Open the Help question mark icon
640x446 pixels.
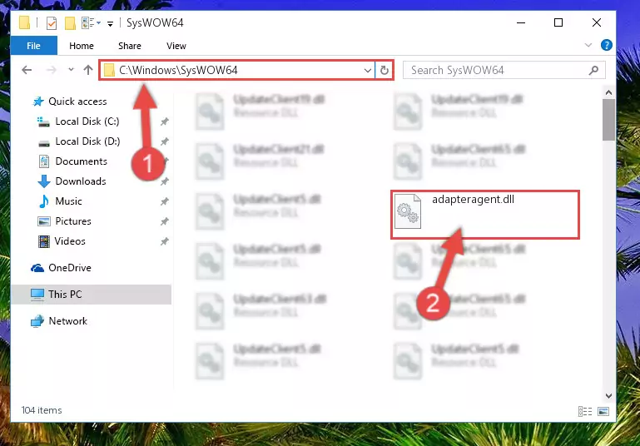click(x=607, y=45)
